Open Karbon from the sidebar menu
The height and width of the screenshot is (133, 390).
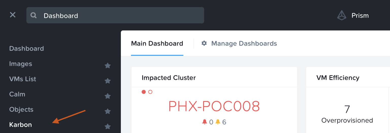pyautogui.click(x=21, y=125)
